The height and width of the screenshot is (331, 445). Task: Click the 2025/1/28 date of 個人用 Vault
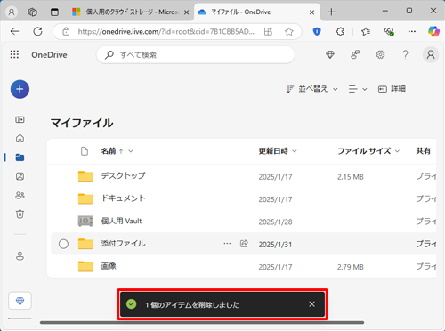click(x=275, y=222)
